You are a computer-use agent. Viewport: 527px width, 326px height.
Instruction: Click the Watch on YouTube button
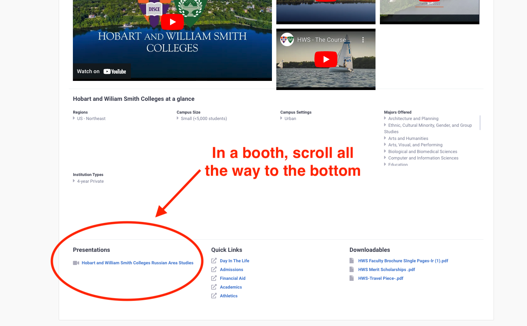point(102,71)
